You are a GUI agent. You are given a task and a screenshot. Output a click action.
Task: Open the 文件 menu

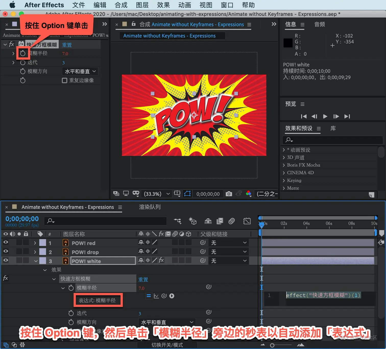point(79,5)
